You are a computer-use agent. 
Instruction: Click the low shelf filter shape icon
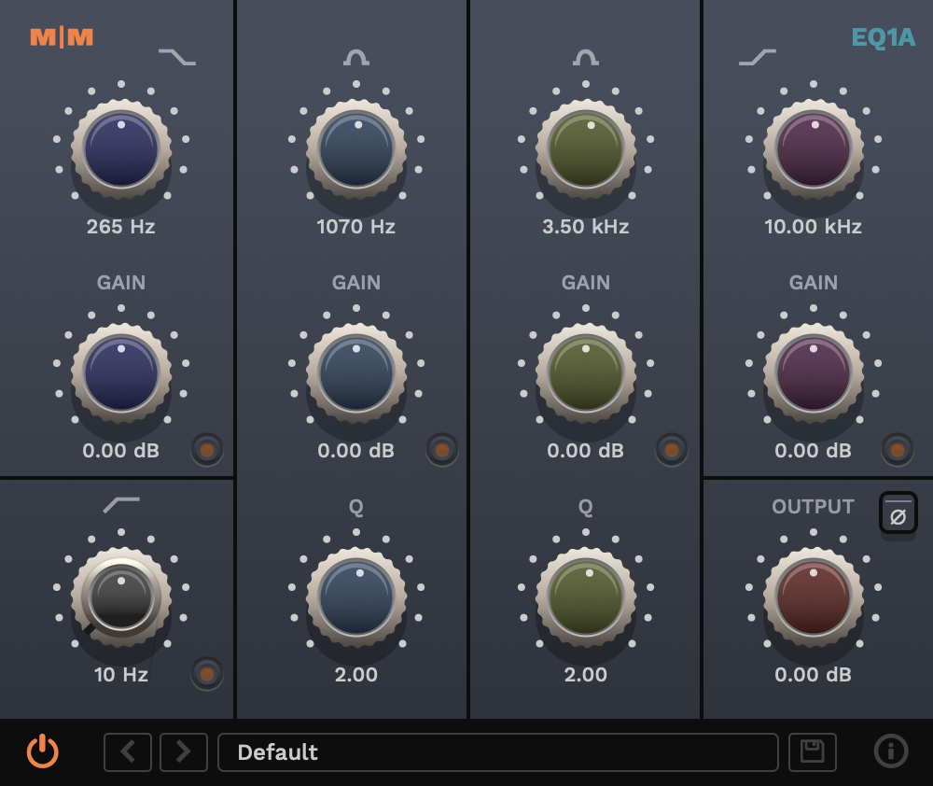point(176,57)
